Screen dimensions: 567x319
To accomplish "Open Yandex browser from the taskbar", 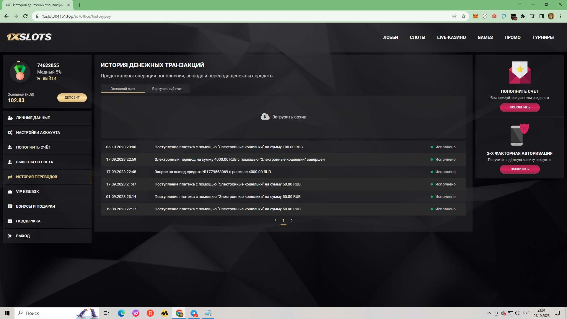I will [150, 313].
